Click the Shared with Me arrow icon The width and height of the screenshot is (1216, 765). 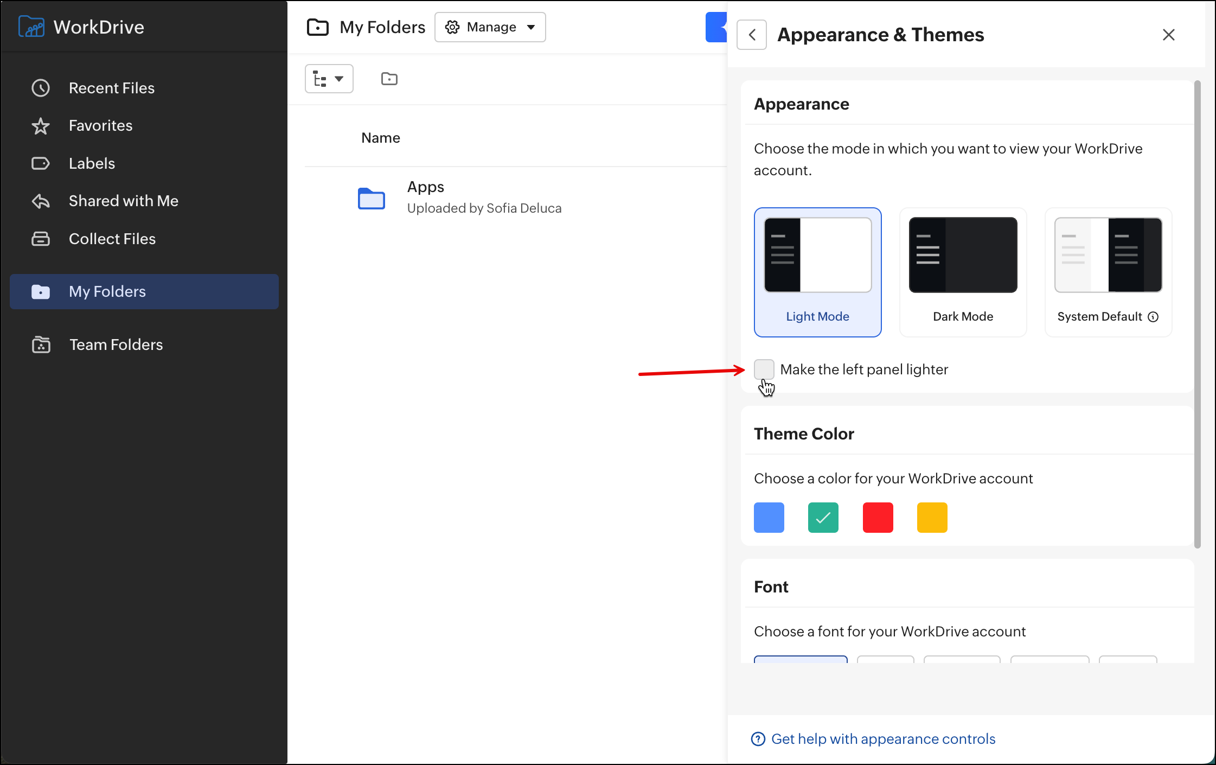[41, 201]
